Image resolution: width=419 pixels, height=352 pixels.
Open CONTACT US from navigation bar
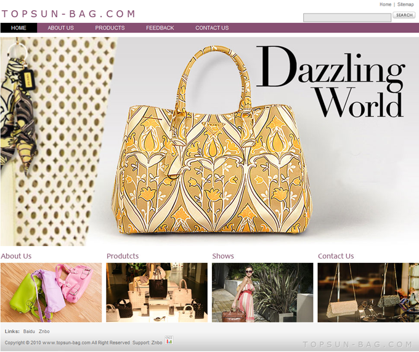[x=211, y=28]
